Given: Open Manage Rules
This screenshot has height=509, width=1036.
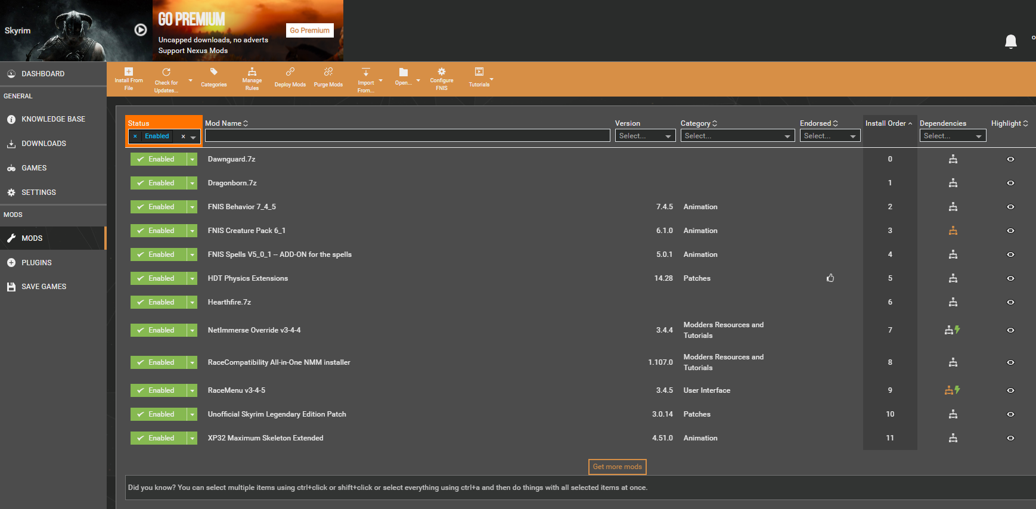Looking at the screenshot, I should pyautogui.click(x=252, y=79).
